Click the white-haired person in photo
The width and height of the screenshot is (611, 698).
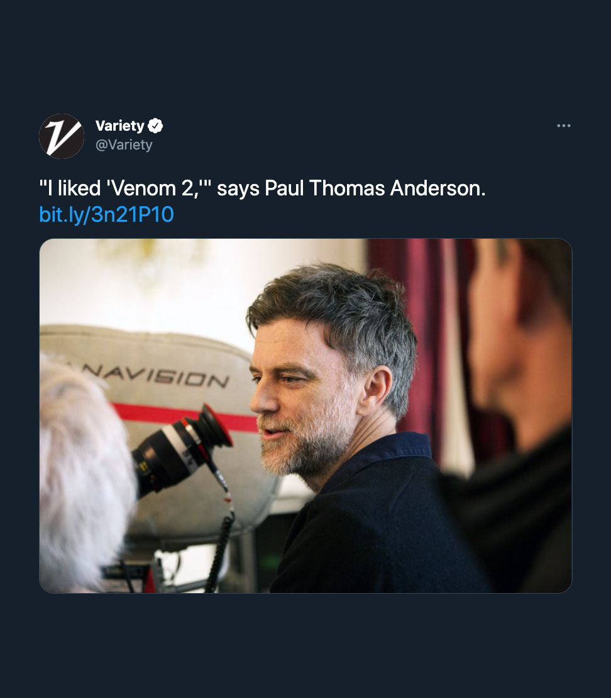pos(82,474)
